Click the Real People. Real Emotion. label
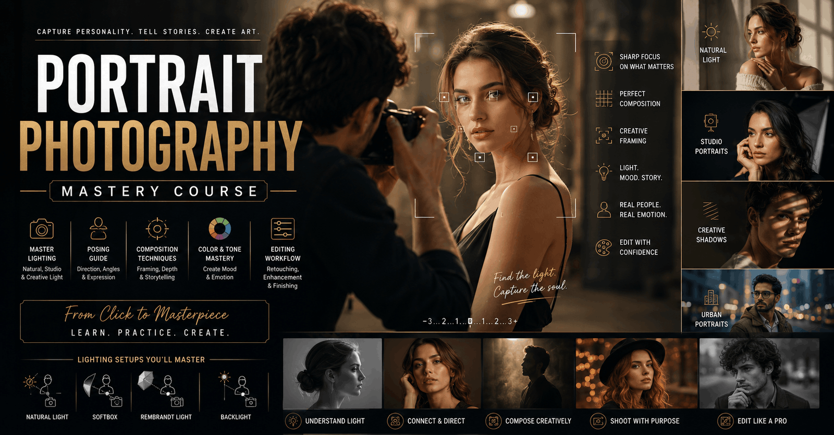The width and height of the screenshot is (834, 435). point(643,209)
